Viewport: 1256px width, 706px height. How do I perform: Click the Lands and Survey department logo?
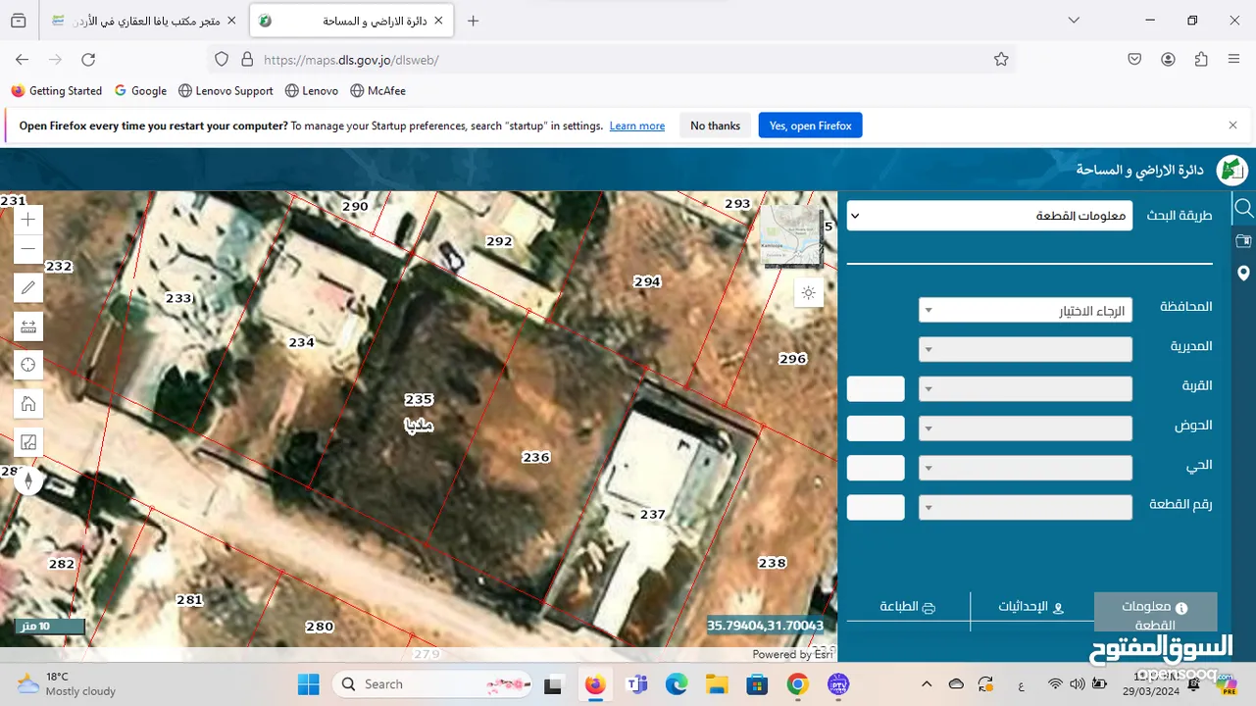tap(1231, 170)
